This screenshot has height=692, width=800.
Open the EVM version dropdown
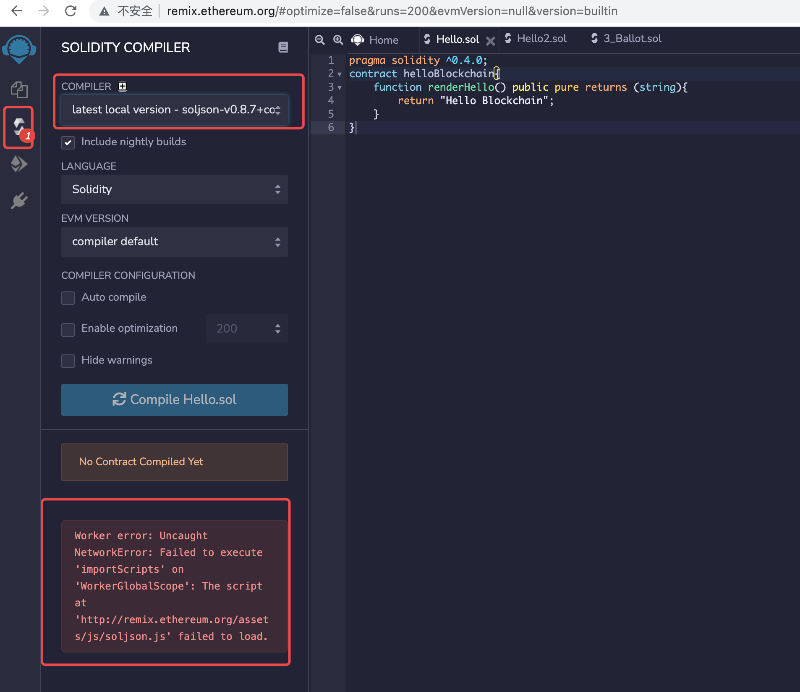(175, 241)
